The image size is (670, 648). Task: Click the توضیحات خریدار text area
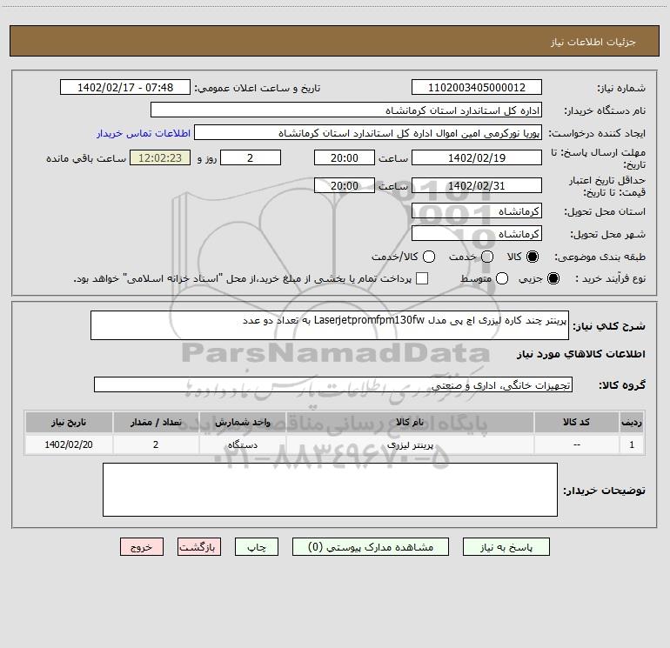(x=330, y=490)
